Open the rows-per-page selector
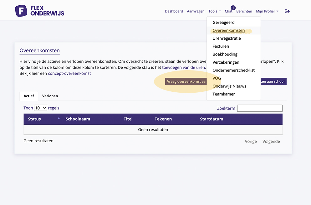 coord(40,108)
